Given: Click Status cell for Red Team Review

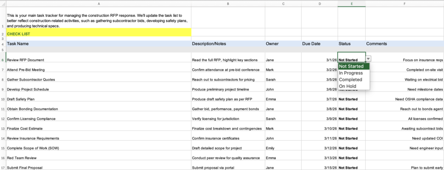Looking at the screenshot, I should click(x=351, y=155).
